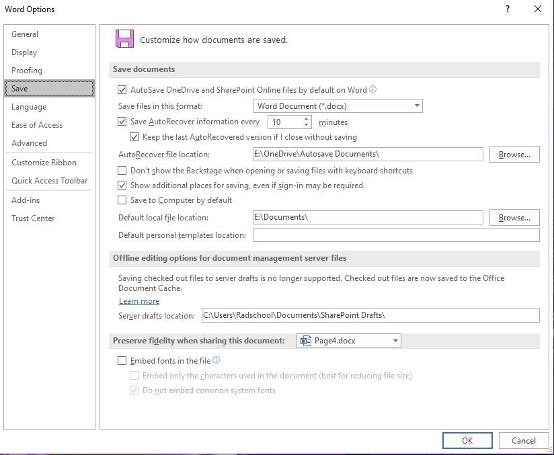Increase AutoRecover minutes with up arrow
The height and width of the screenshot is (455, 554).
[306, 119]
